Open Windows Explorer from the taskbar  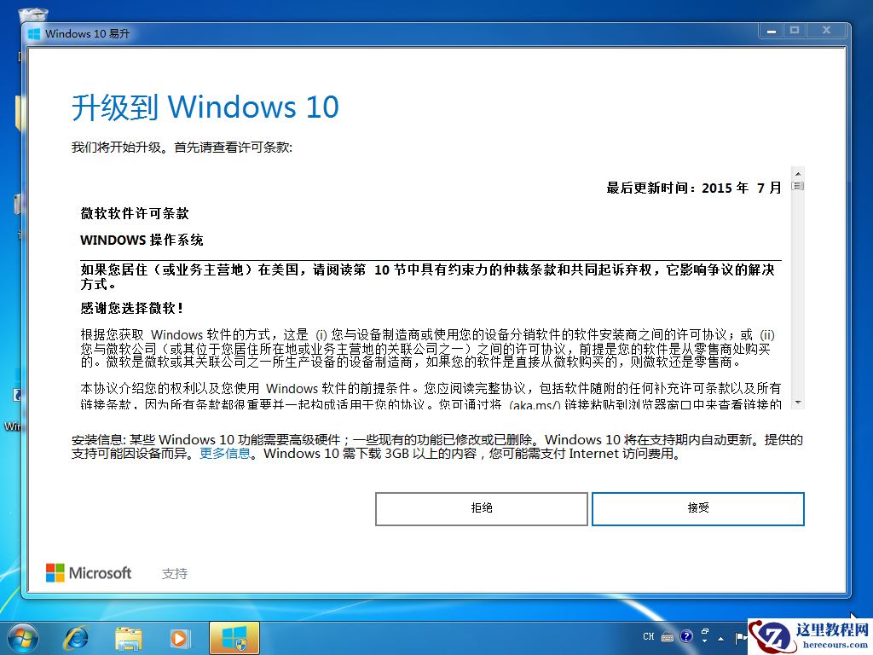pyautogui.click(x=129, y=637)
